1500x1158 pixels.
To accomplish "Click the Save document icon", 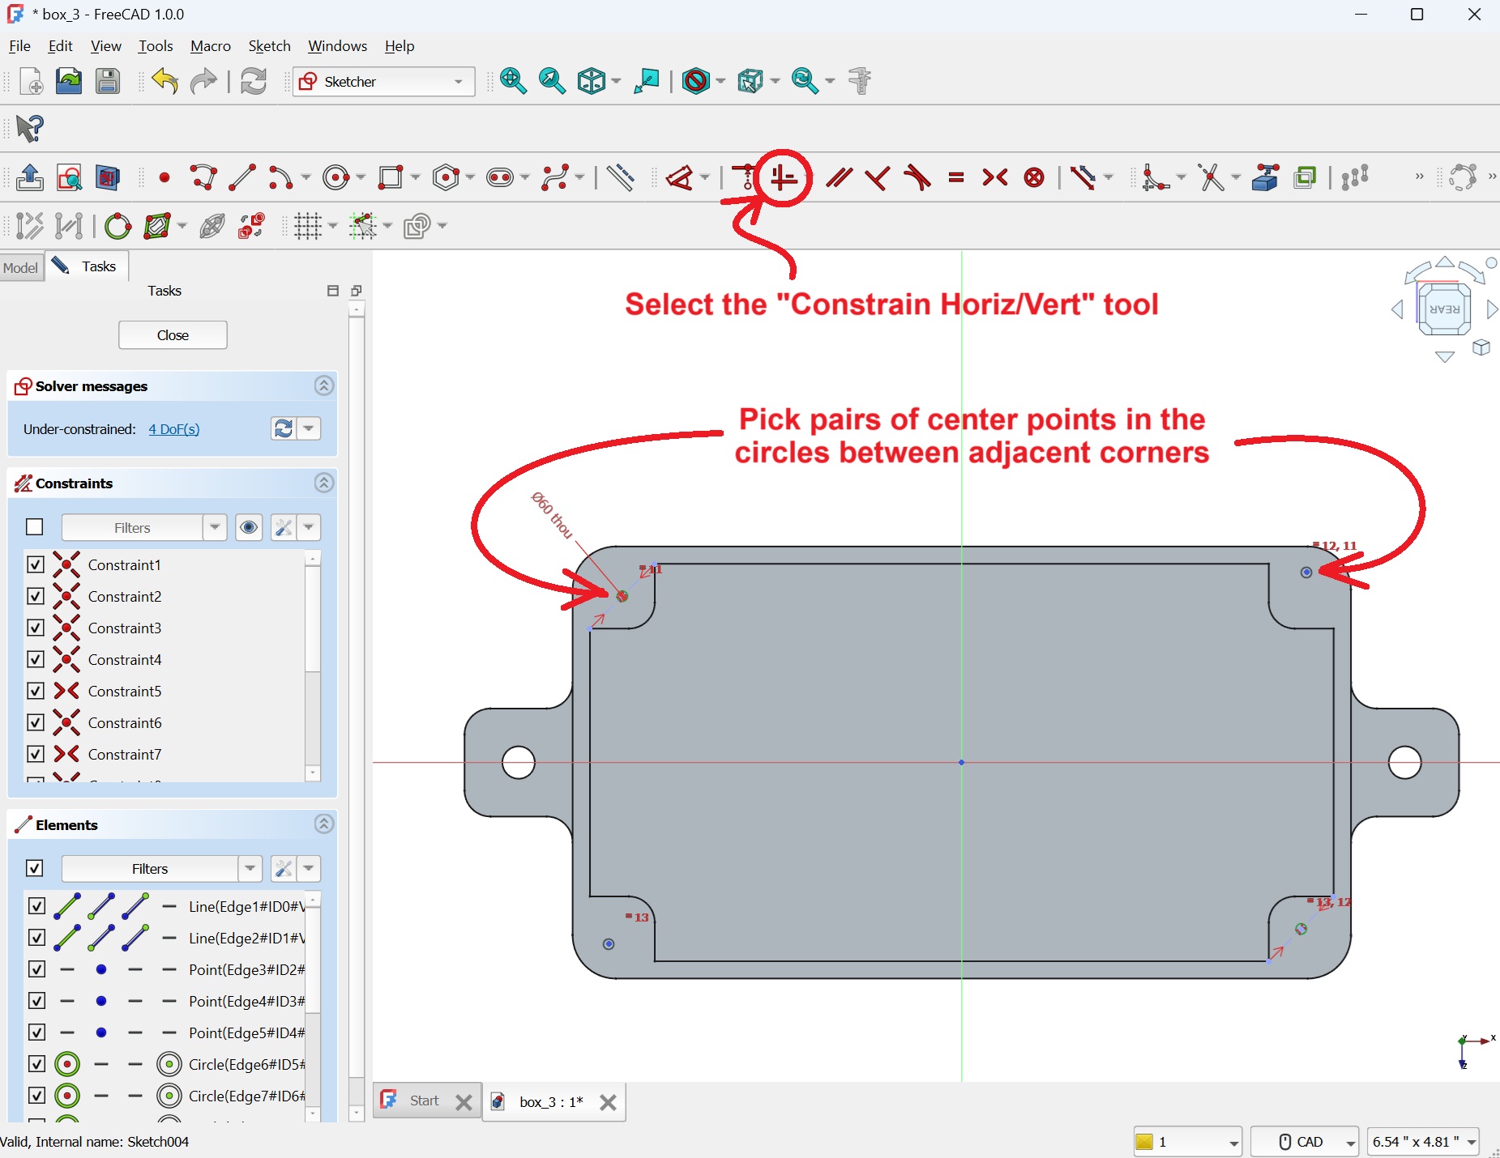I will 108,81.
